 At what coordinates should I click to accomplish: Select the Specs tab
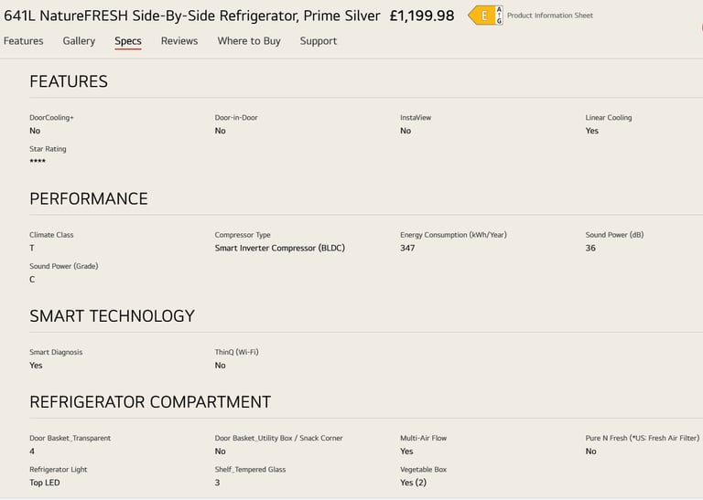[x=128, y=41]
